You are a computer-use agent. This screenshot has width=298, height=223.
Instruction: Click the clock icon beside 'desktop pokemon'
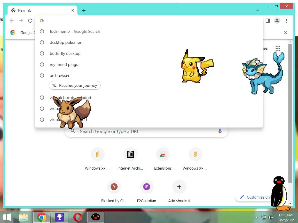[42, 42]
